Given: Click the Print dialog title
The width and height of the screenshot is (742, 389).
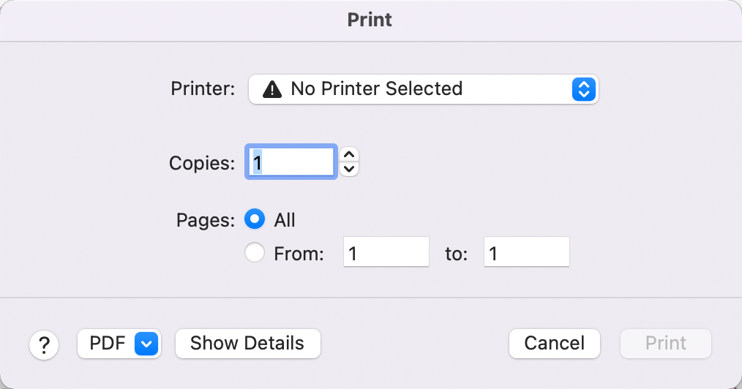Looking at the screenshot, I should point(370,20).
